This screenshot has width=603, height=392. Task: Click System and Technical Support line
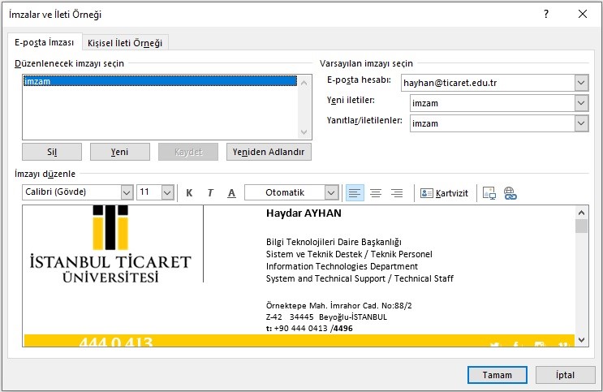point(360,278)
